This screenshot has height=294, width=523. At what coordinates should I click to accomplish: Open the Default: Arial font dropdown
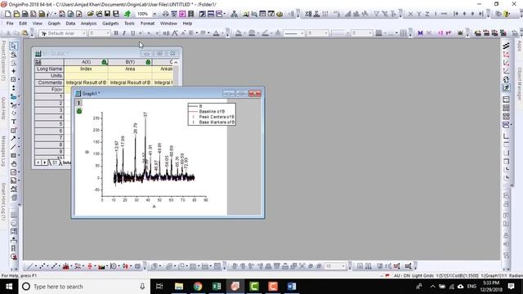click(x=83, y=33)
